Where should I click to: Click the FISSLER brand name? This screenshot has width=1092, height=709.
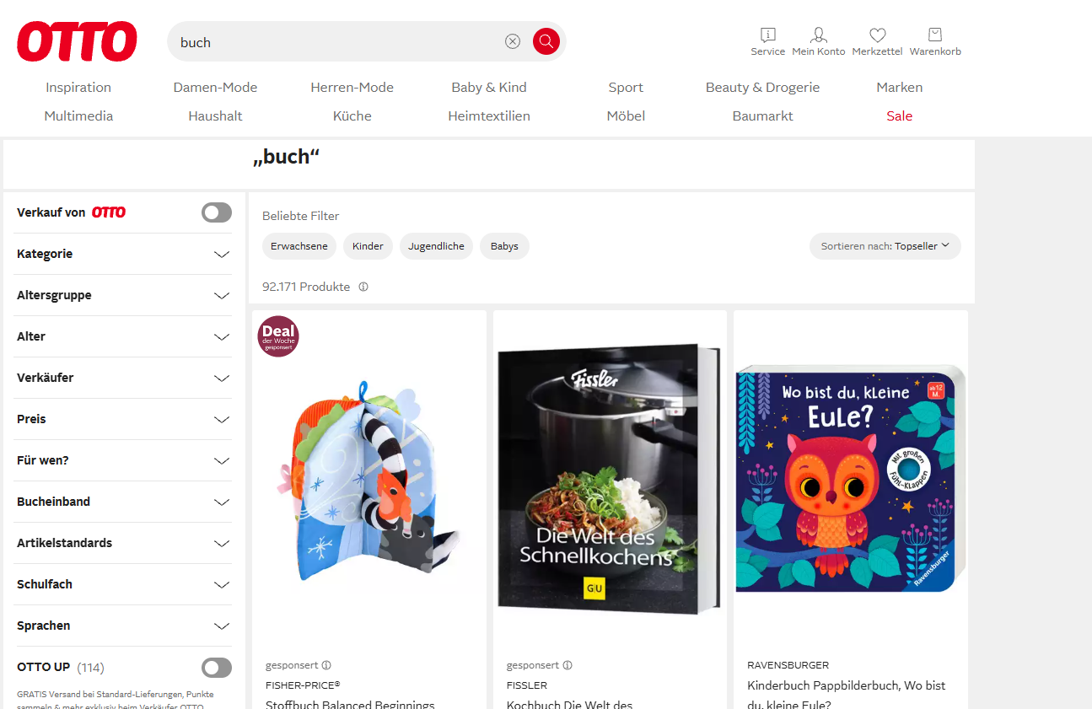(527, 685)
